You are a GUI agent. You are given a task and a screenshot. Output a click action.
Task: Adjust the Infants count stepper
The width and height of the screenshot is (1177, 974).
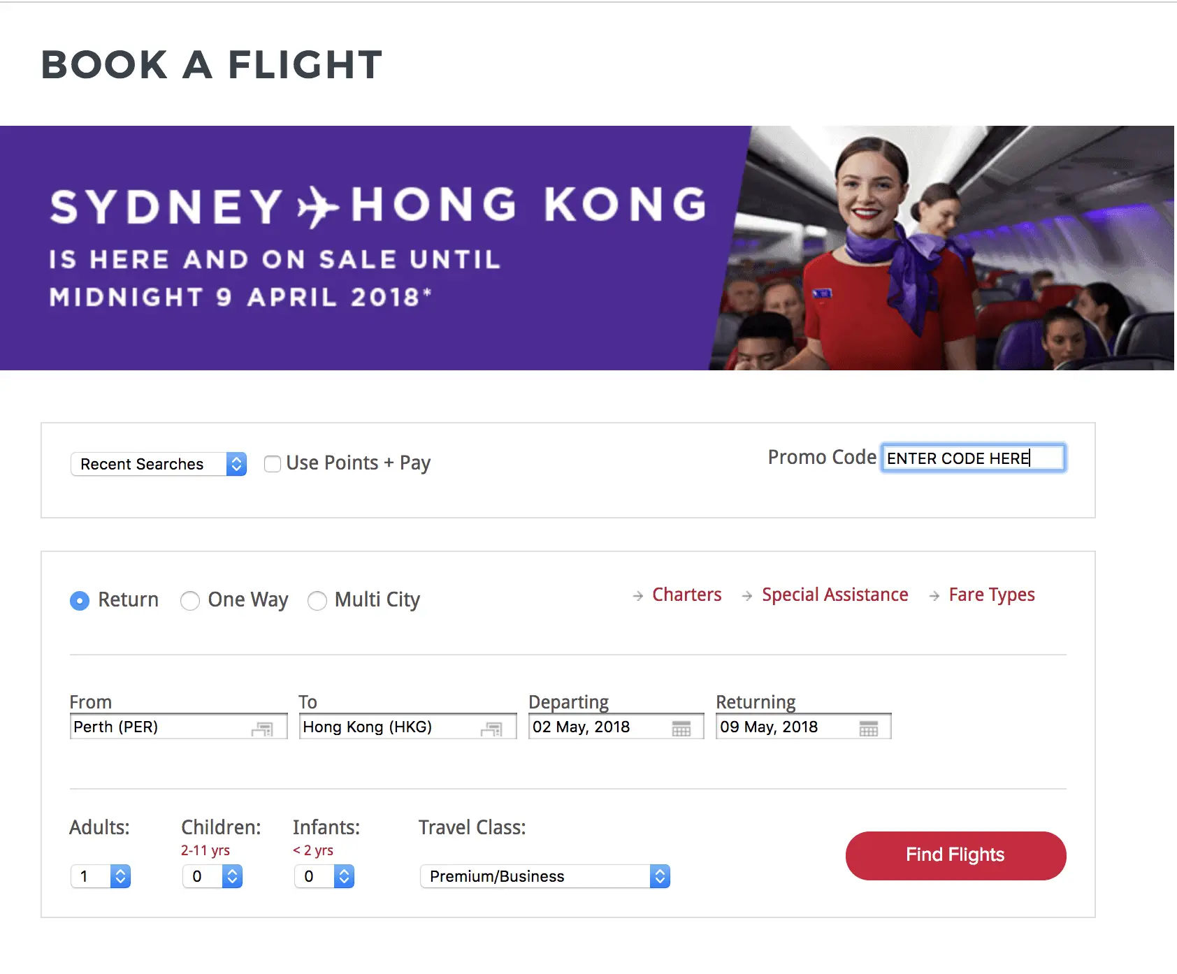344,876
